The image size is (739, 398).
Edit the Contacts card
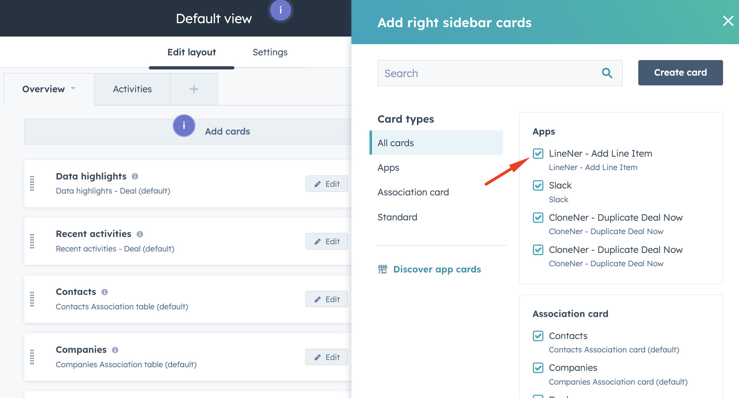coord(327,299)
